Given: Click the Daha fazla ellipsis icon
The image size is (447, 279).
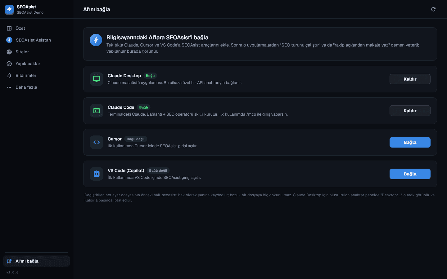Looking at the screenshot, I should pos(9,87).
